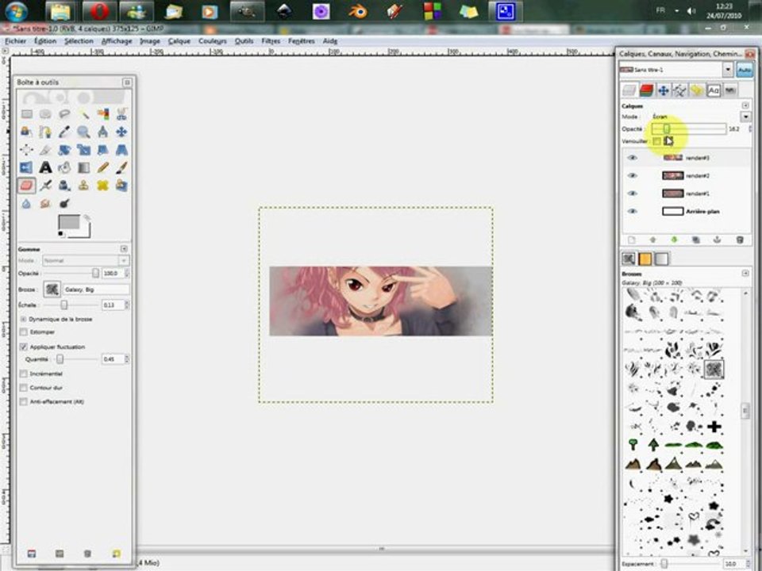762x571 pixels.
Task: Select the Blur/Sharpen droplet tool
Action: [x=27, y=204]
